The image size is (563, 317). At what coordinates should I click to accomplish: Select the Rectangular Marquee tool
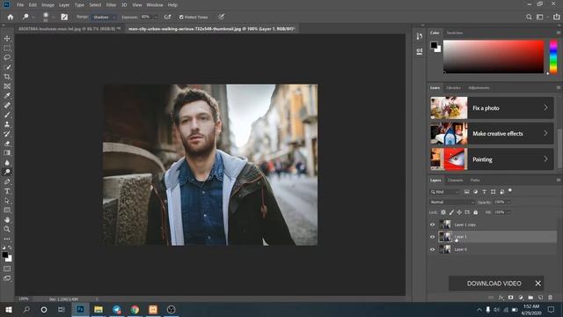click(7, 48)
